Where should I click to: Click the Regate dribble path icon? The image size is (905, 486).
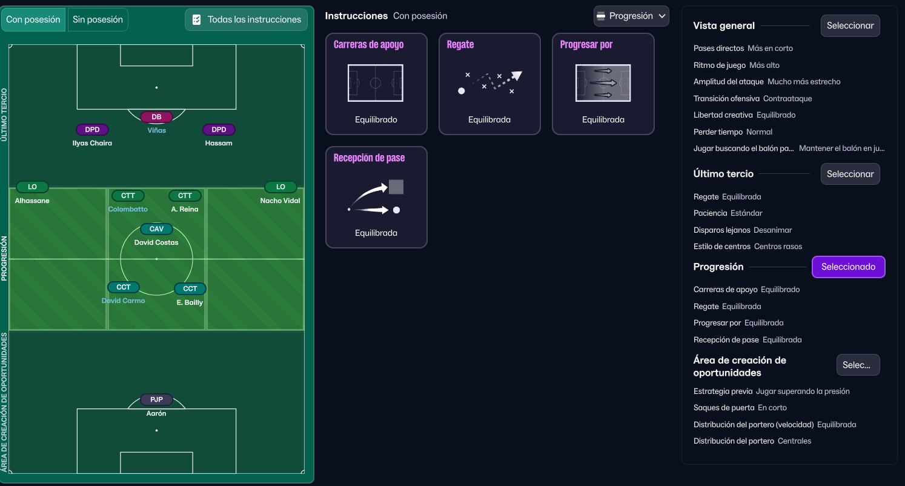489,83
